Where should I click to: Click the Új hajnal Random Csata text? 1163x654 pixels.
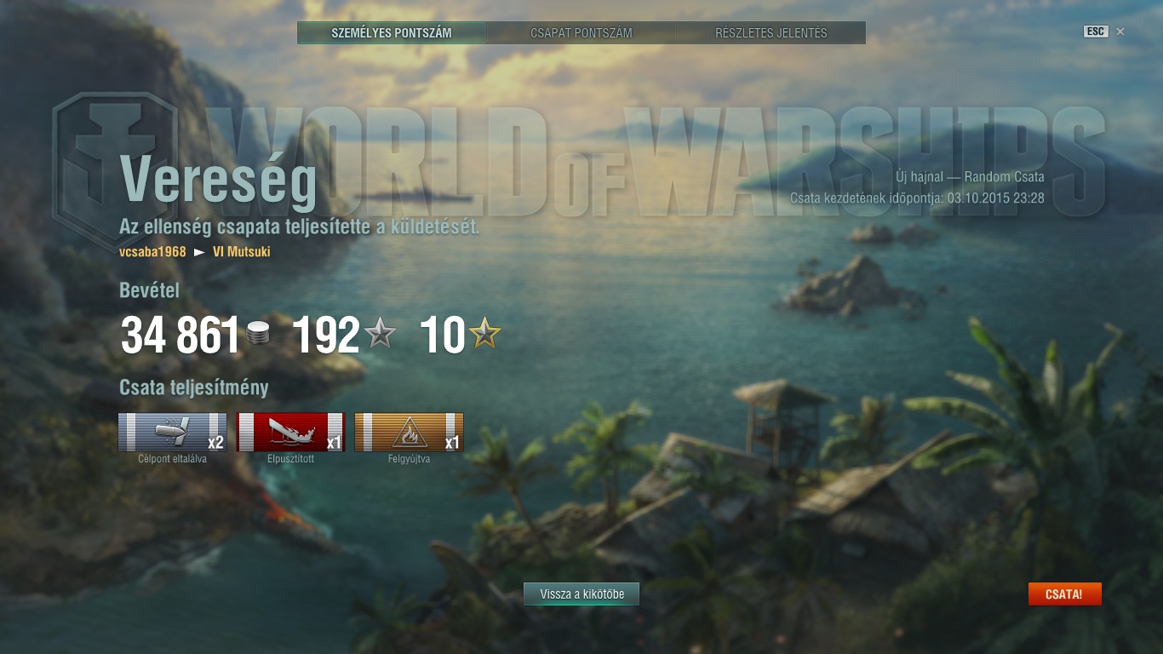(x=970, y=177)
